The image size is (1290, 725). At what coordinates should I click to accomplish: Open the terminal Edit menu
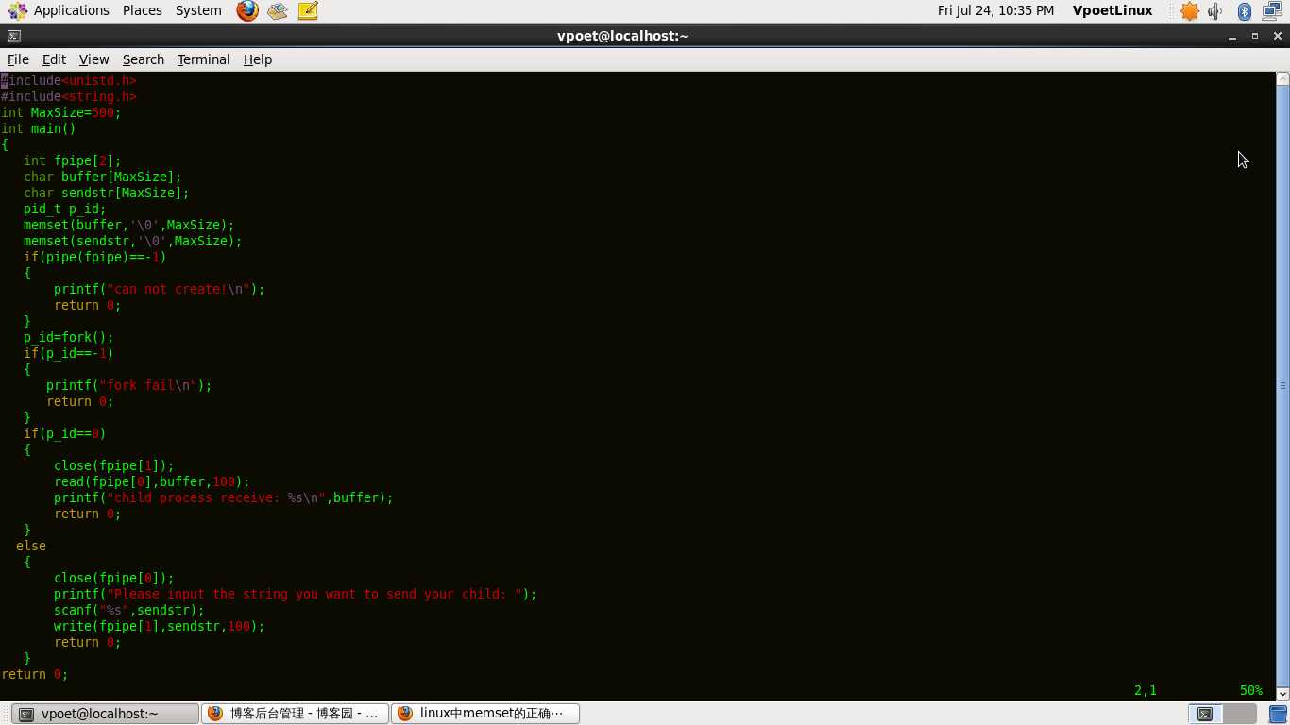pos(54,59)
